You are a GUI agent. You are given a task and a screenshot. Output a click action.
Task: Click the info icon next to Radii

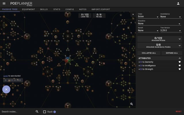(x=55, y=112)
